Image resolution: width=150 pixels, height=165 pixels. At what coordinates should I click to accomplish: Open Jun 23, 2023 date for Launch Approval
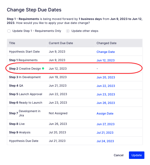click(106, 94)
